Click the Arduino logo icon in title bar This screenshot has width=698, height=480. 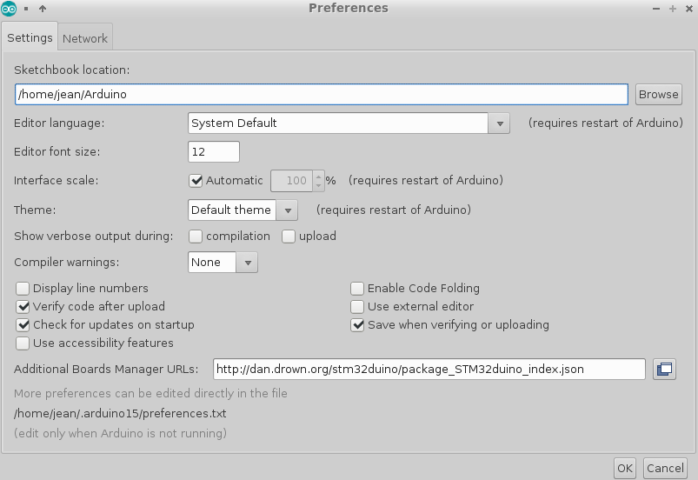click(x=9, y=9)
